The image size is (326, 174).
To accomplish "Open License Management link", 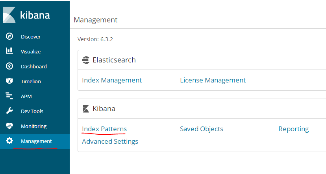I will tap(213, 80).
